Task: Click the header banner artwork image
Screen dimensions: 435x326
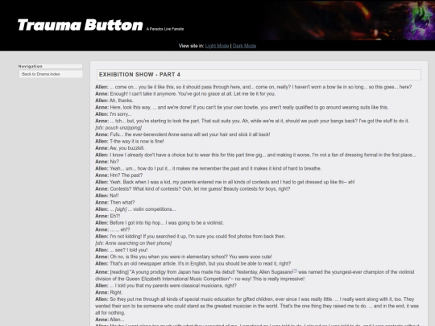Action: click(348, 20)
